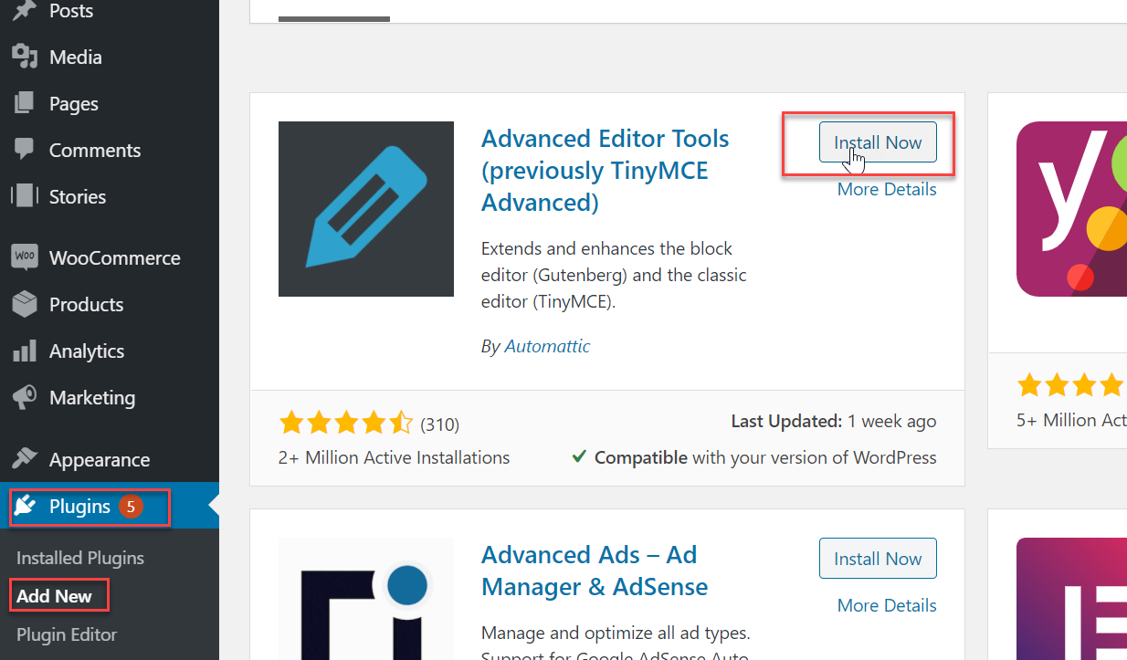
Task: Click the Advanced Editor Tools title link
Action: point(605,170)
